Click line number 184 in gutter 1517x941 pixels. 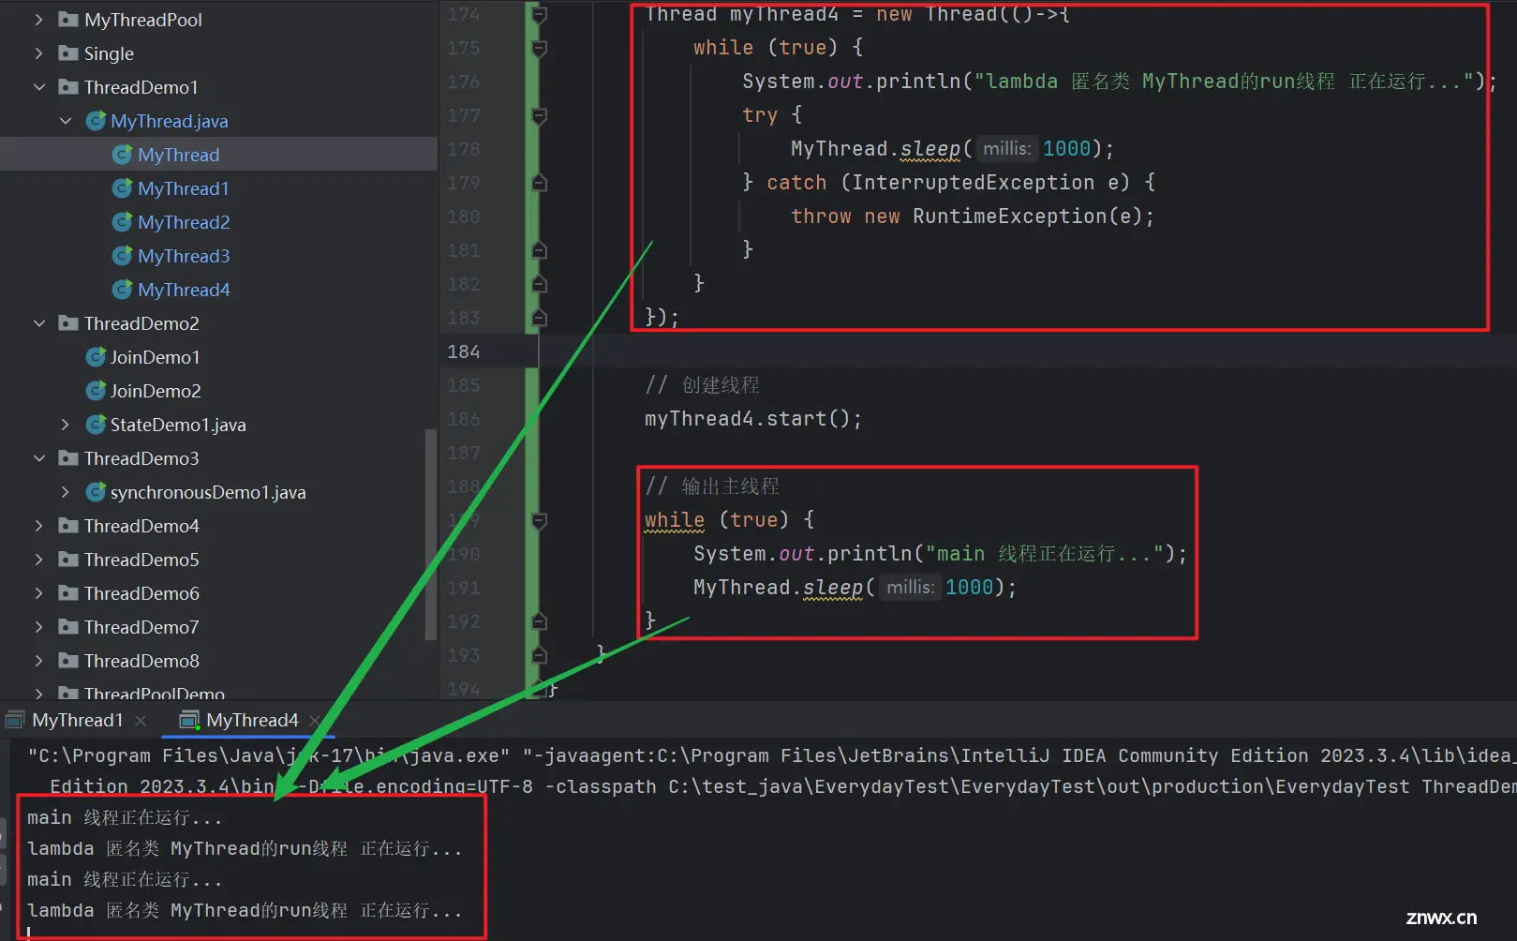point(463,351)
